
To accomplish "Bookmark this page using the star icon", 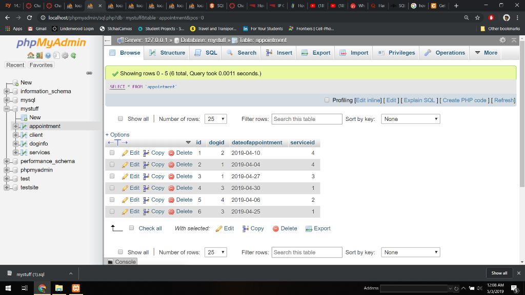I will [477, 18].
